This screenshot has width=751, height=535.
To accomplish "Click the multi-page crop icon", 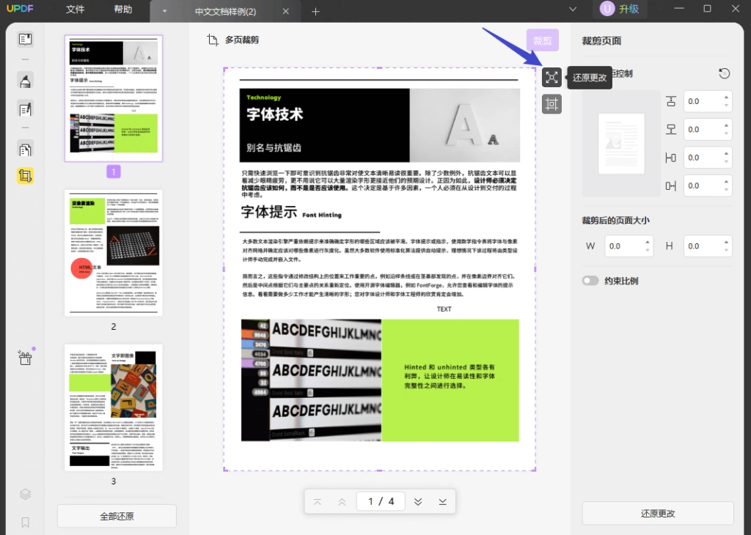I will pyautogui.click(x=213, y=40).
